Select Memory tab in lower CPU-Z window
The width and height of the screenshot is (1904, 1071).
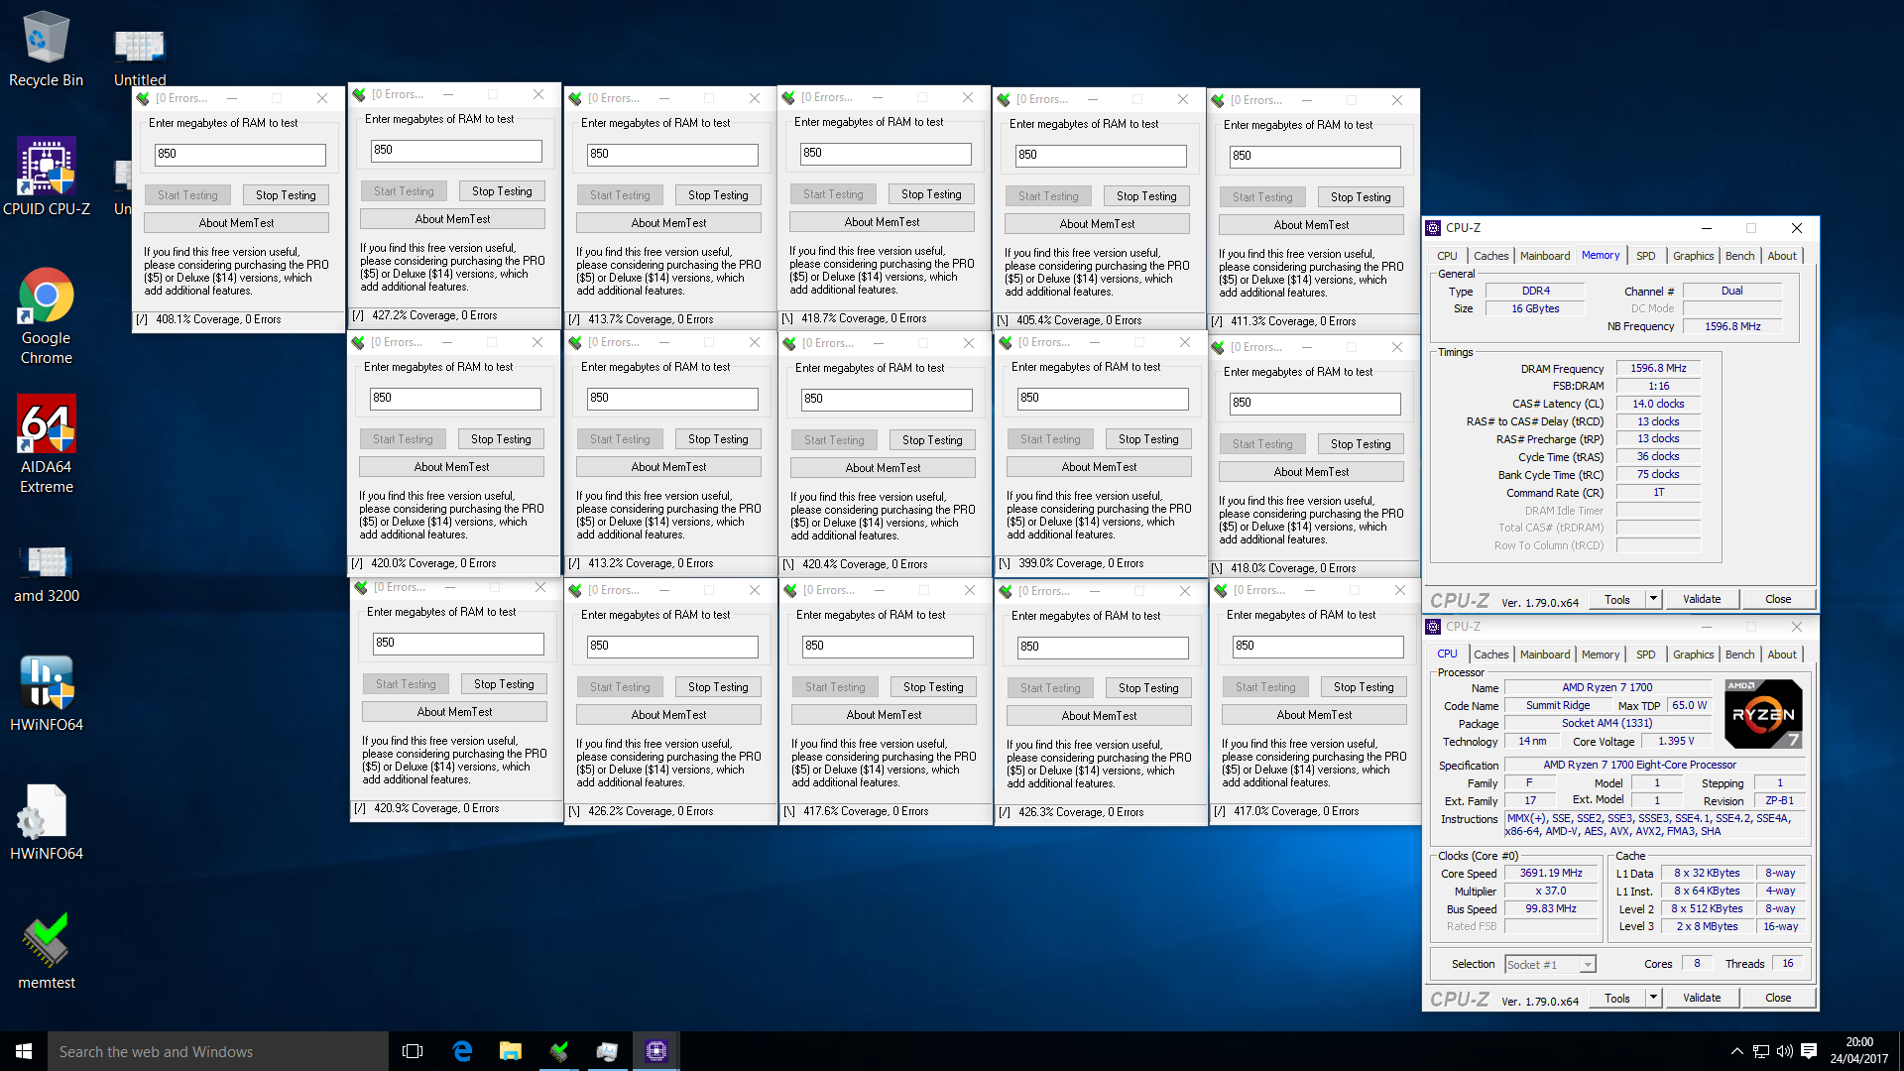(x=1601, y=654)
